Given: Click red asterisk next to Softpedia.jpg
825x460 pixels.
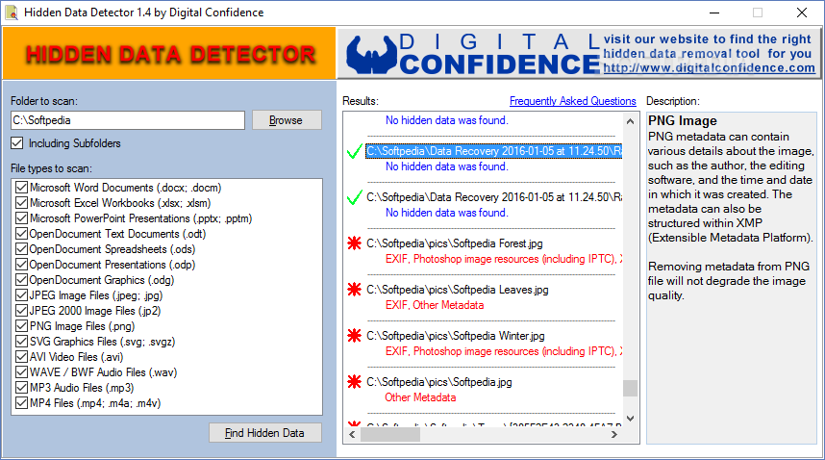Looking at the screenshot, I should (355, 382).
